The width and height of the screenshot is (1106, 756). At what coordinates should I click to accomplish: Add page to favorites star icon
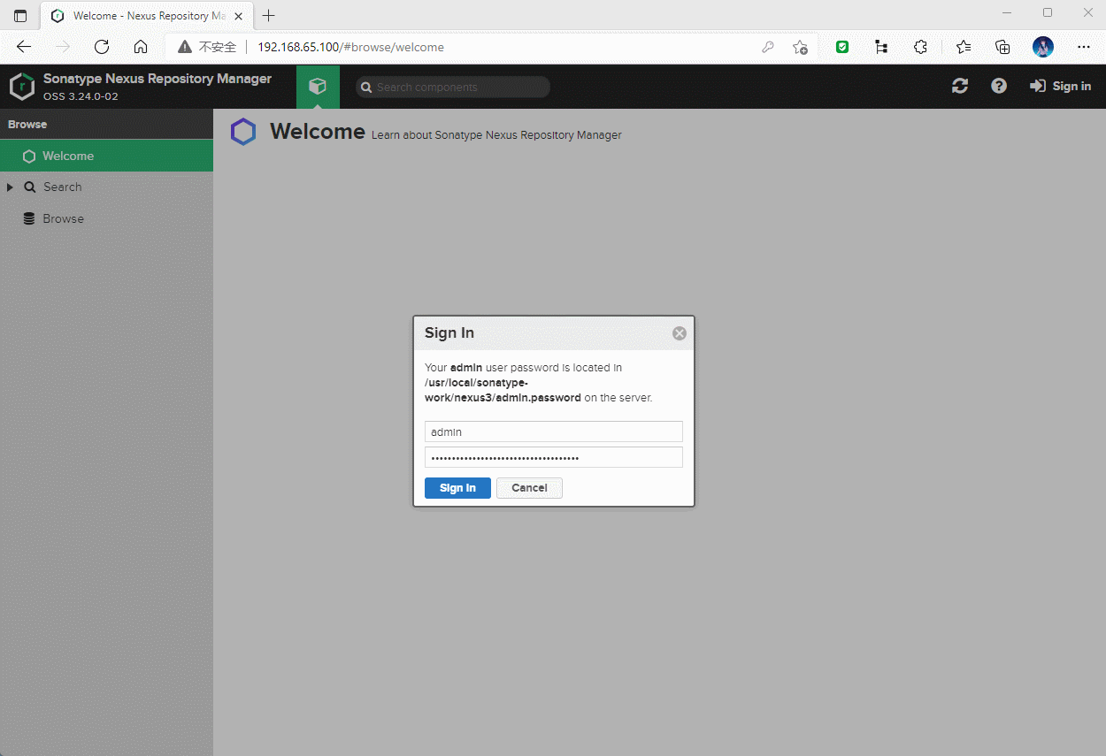click(x=800, y=47)
